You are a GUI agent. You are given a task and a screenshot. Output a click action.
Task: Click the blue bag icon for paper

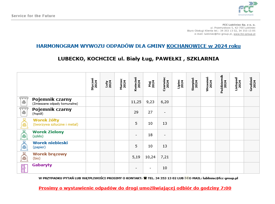24,146
